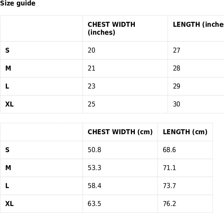Click chest width value 63.5
The image size is (224, 213).
tap(94, 204)
